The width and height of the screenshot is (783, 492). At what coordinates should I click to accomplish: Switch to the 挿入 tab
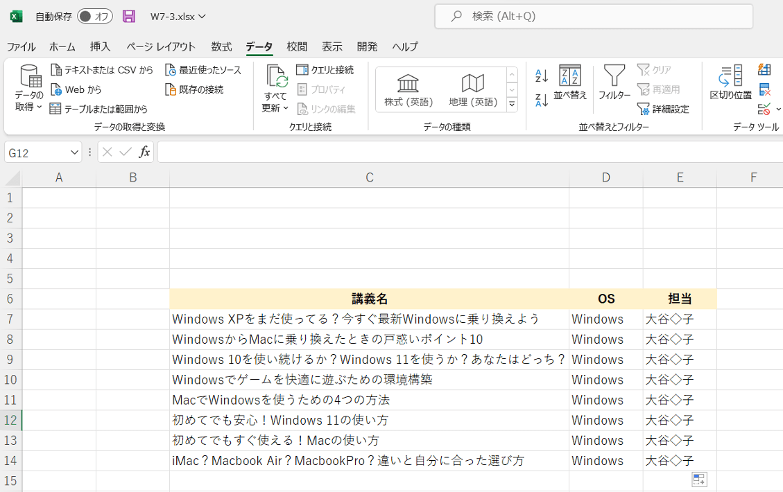pos(101,46)
